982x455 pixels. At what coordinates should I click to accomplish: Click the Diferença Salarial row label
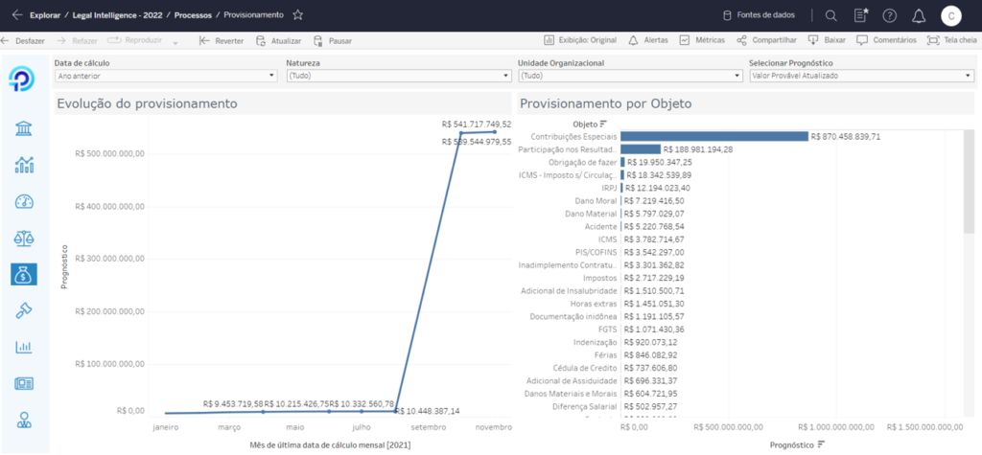(584, 406)
